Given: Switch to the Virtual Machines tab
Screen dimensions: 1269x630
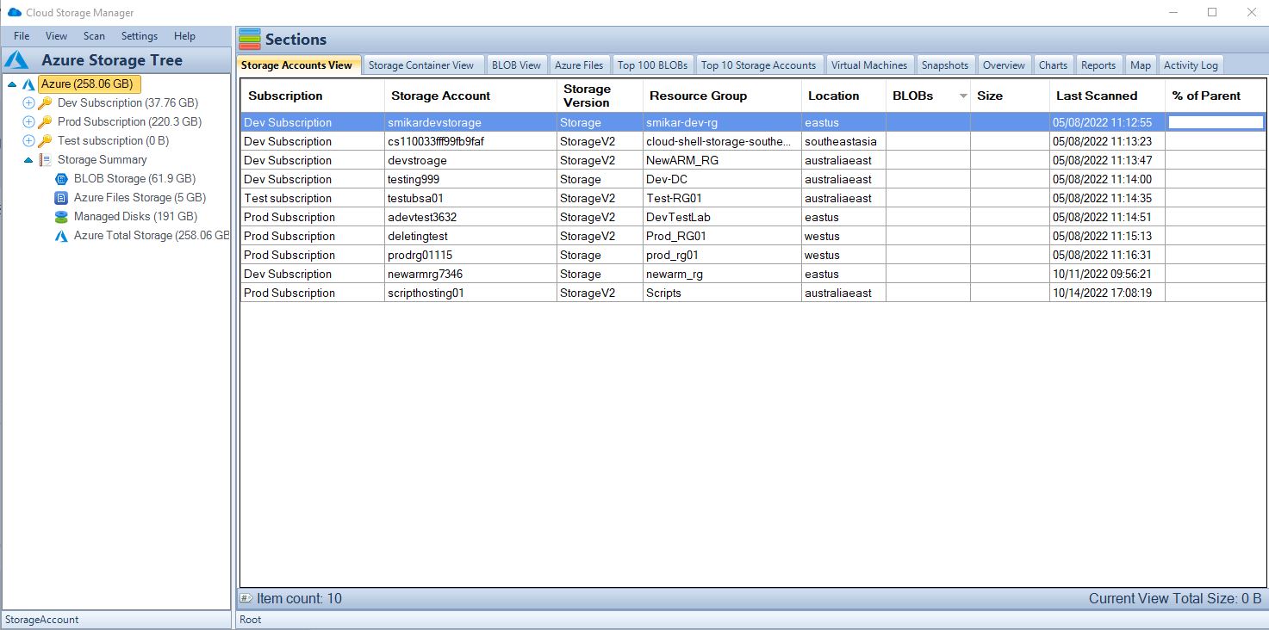Looking at the screenshot, I should point(869,65).
